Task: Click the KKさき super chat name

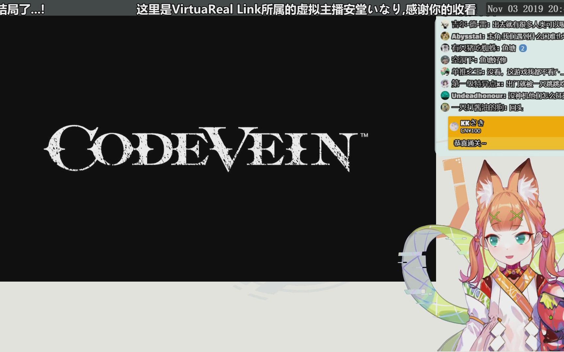Action: click(x=472, y=123)
